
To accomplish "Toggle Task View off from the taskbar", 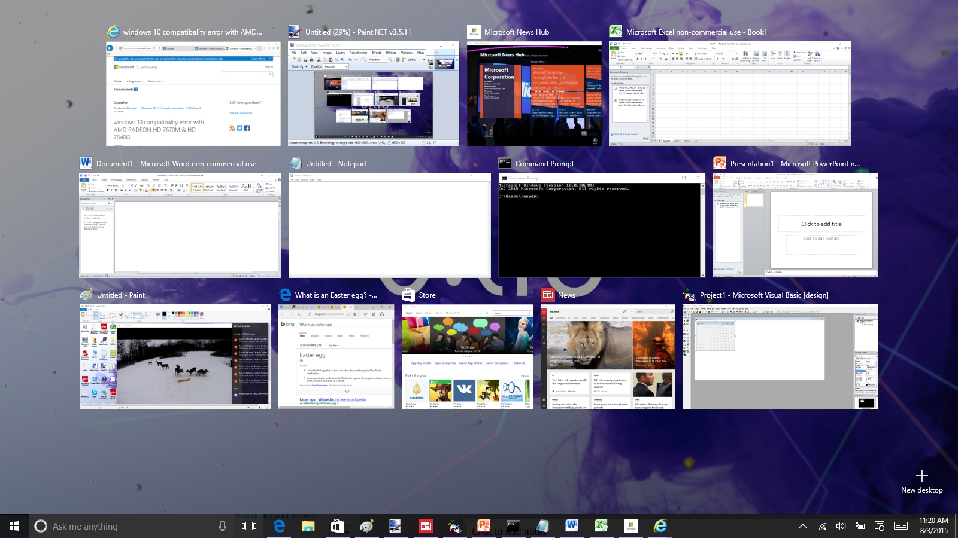I will [249, 526].
